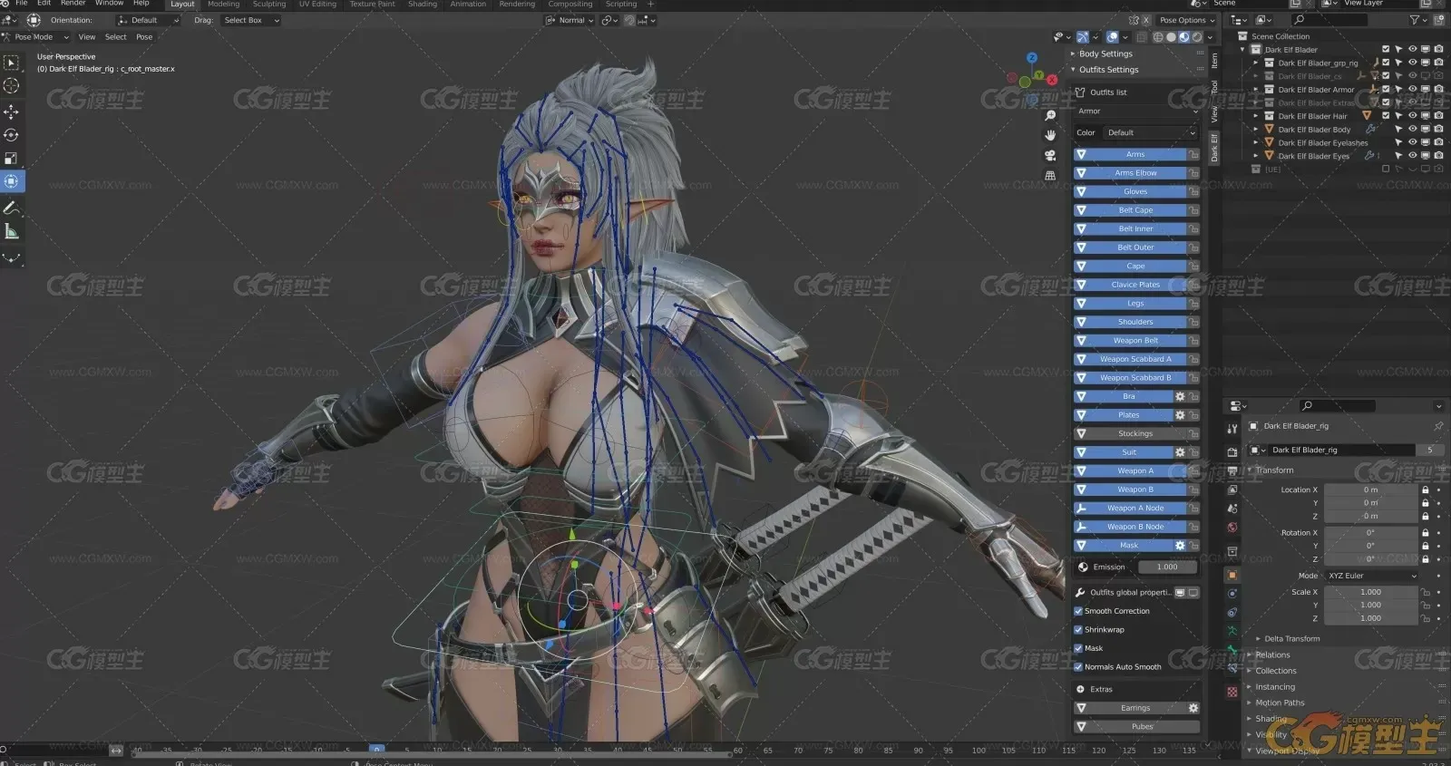This screenshot has height=766, width=1451.
Task: Switch perspective/orthographic with grid gizmo
Action: tap(1050, 175)
